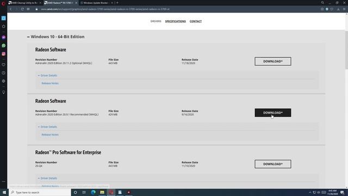Screen dimensions: 348x196
Task: Open taskbar clock and date
Action: tap(332, 192)
